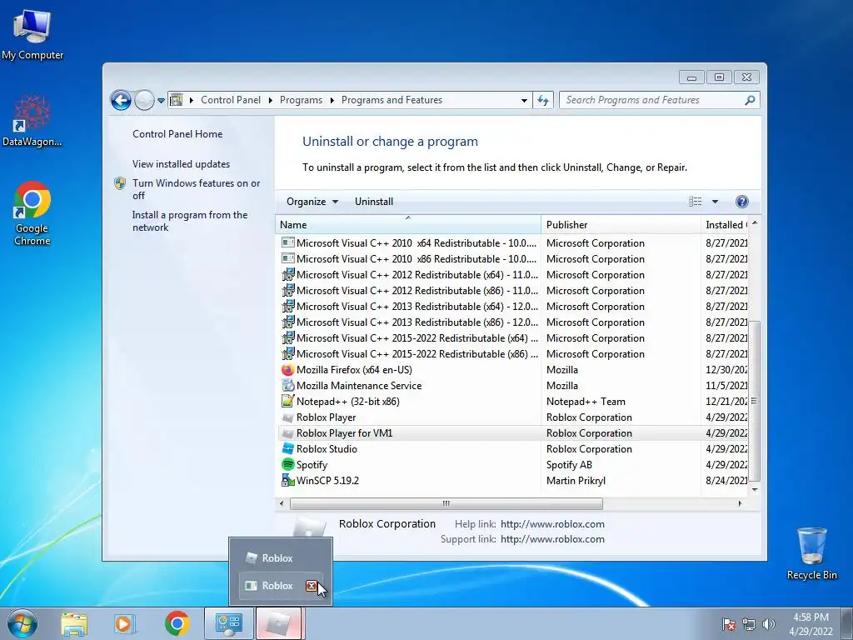Screen dimensions: 853x640
Task: Click the Uninstall toolbar button
Action: point(374,202)
